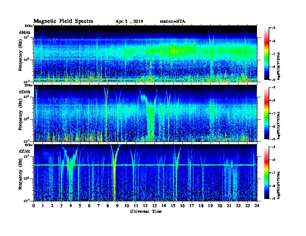Click the hour tick label "6"

(x=89, y=206)
